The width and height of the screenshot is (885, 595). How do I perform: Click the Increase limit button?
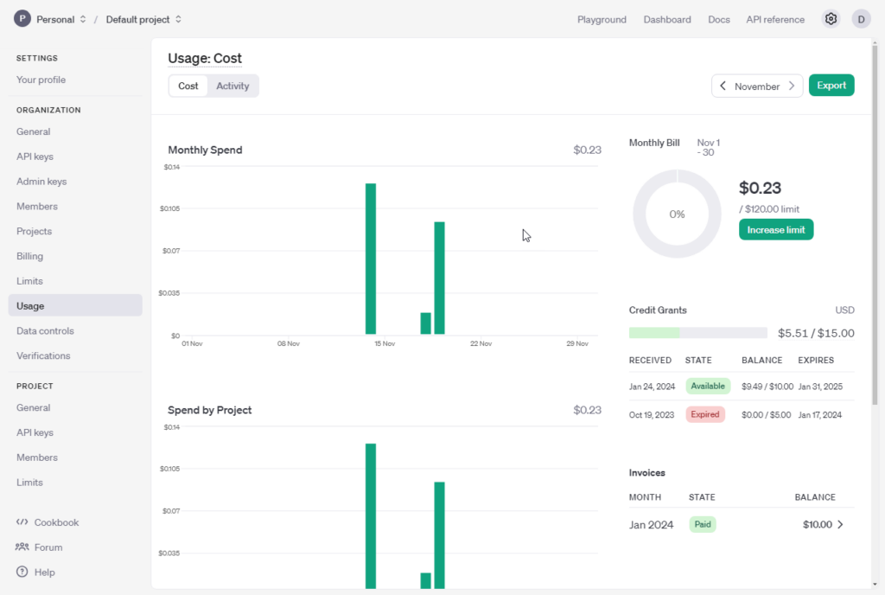coord(776,230)
